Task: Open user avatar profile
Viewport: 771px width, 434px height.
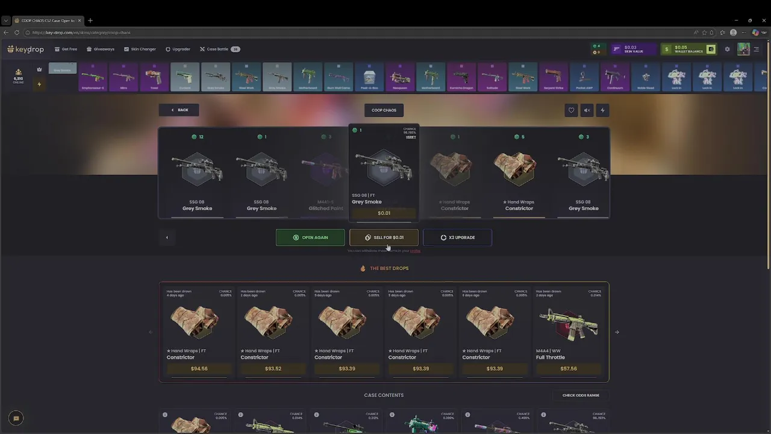Action: [x=743, y=49]
